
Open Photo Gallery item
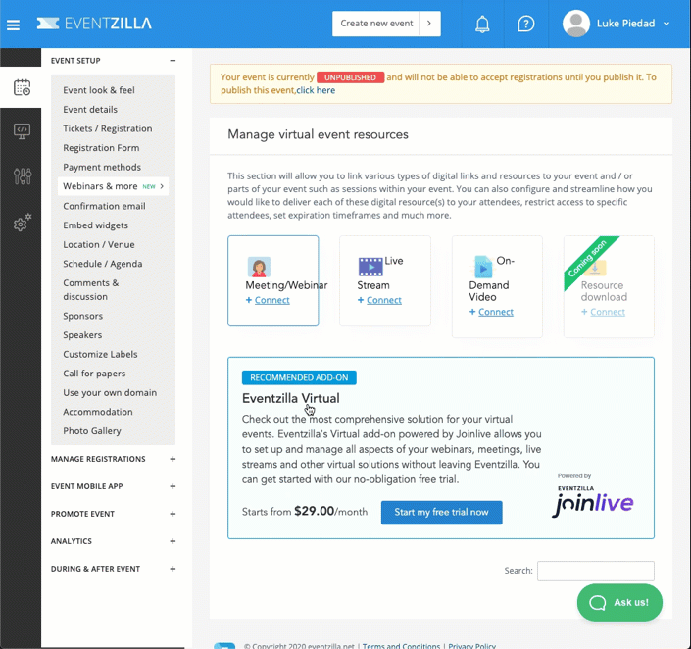point(92,431)
